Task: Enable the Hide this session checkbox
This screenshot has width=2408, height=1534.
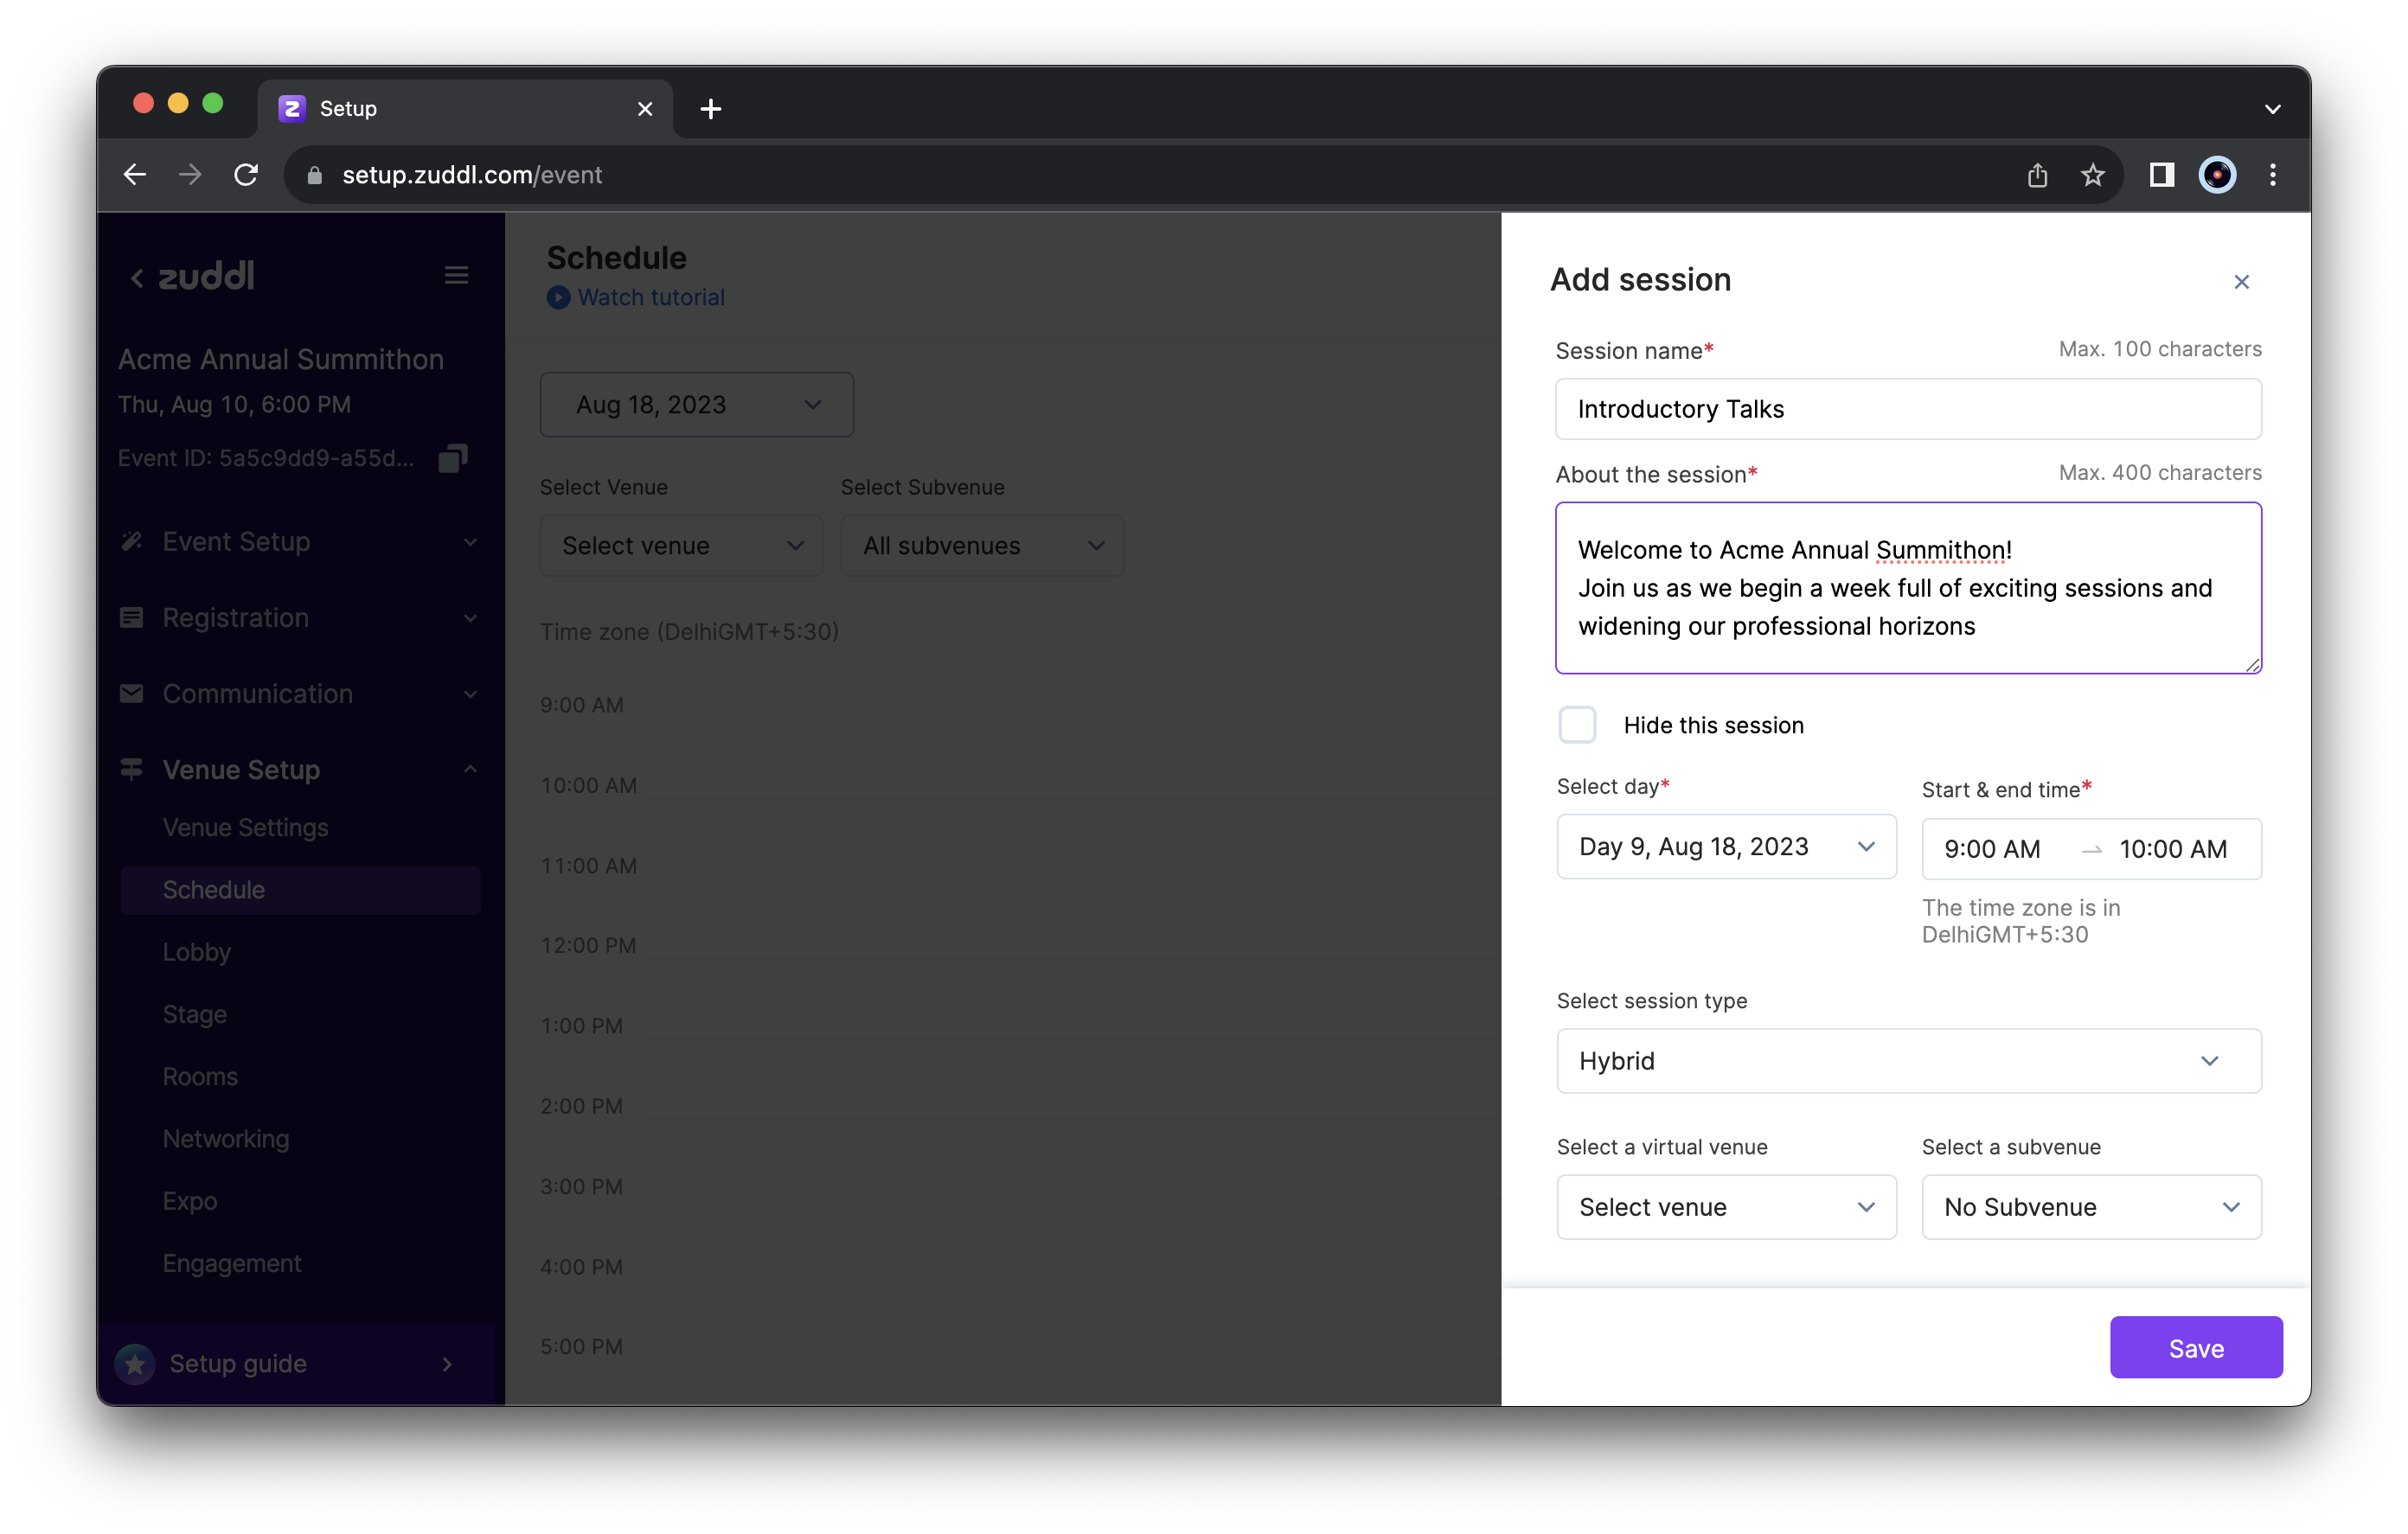Action: coord(1578,724)
